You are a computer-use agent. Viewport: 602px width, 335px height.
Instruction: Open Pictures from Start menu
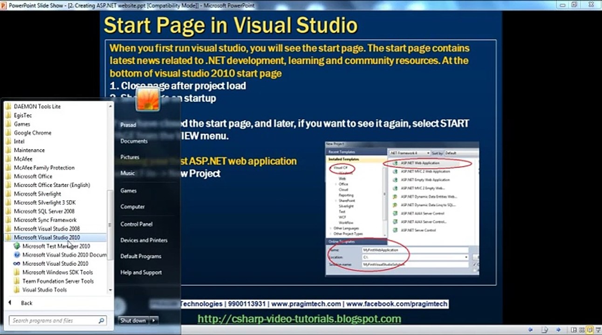pyautogui.click(x=130, y=157)
